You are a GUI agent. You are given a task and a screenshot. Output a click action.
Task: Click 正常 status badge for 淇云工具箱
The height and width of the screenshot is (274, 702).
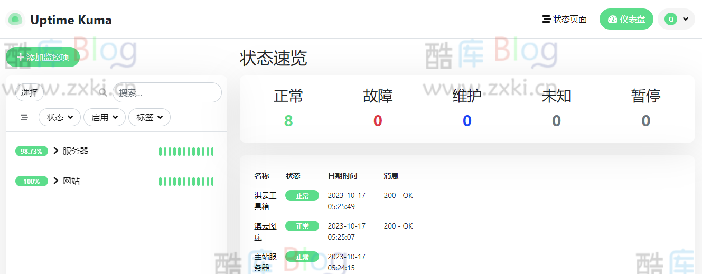pyautogui.click(x=302, y=195)
